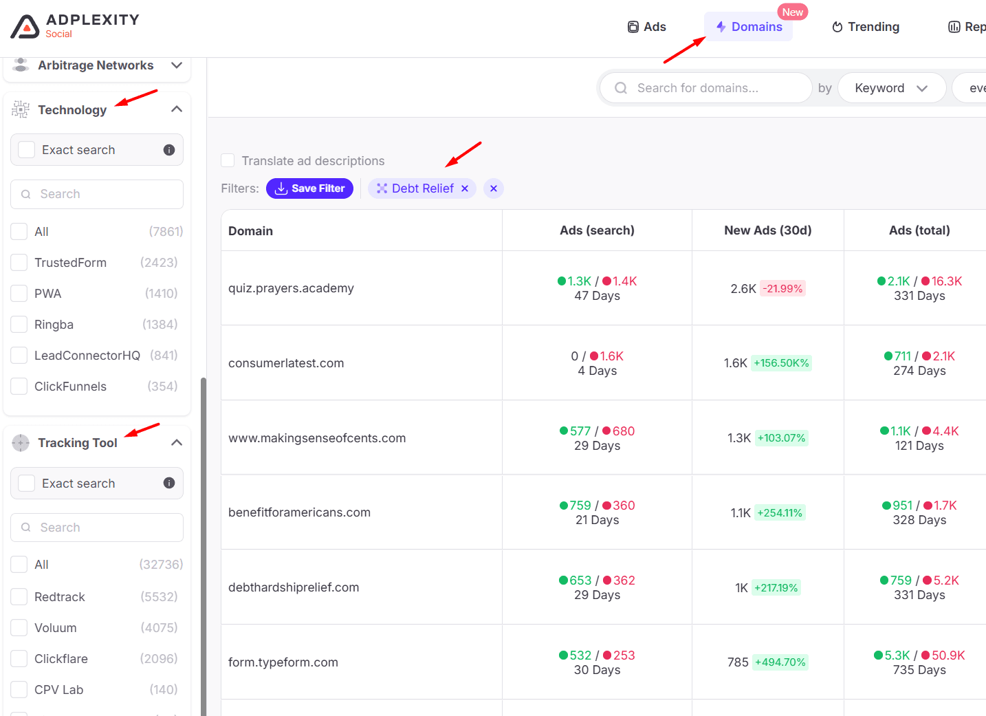Open the Ads tab

[x=647, y=27]
